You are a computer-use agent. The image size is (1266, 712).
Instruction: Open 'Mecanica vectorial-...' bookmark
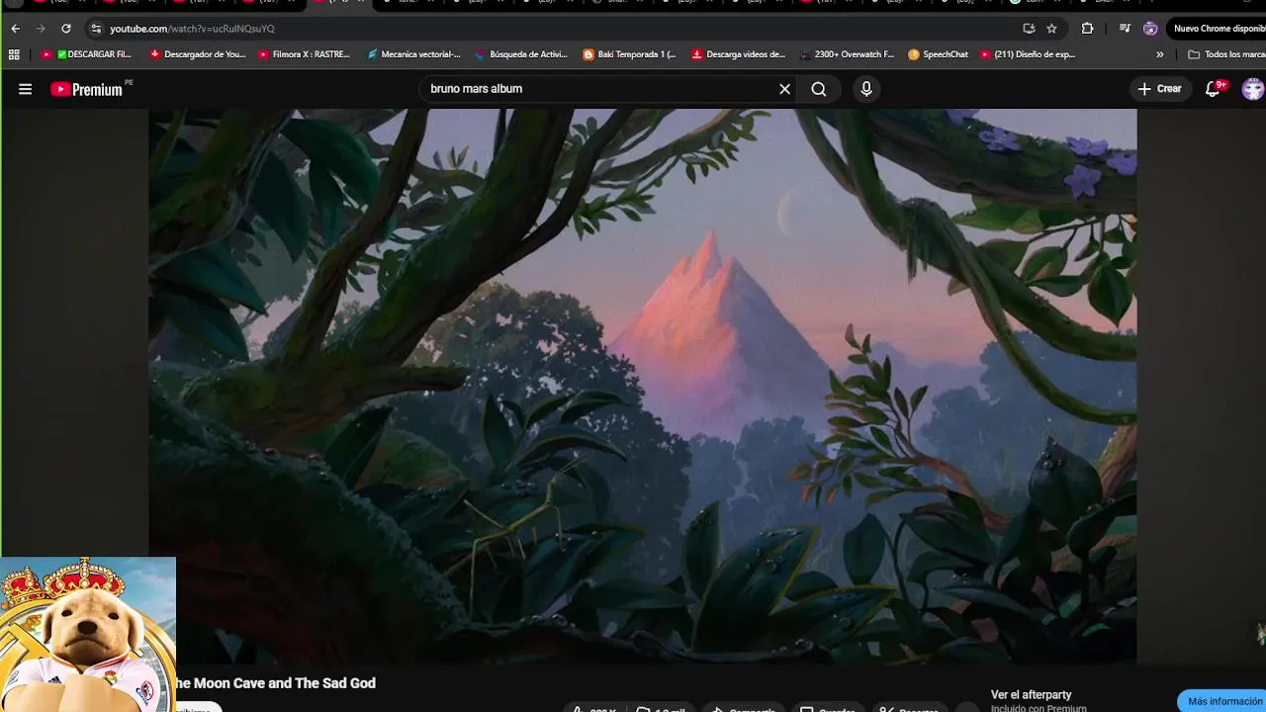click(412, 54)
